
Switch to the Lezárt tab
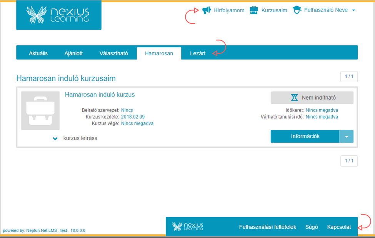click(197, 53)
